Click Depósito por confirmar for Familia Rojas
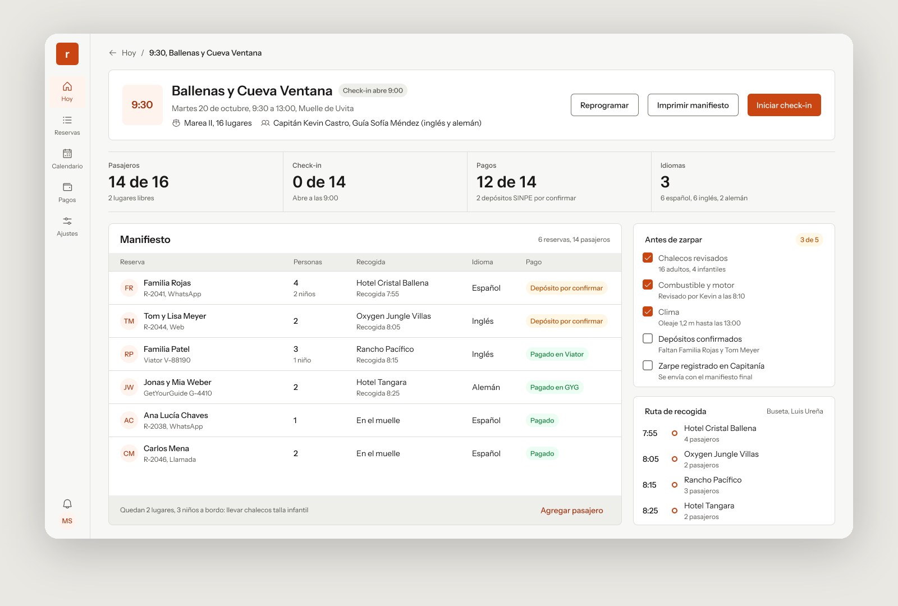Image resolution: width=898 pixels, height=606 pixels. tap(566, 288)
